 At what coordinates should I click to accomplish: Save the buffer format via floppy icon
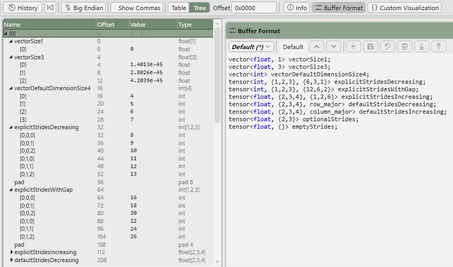pos(370,46)
